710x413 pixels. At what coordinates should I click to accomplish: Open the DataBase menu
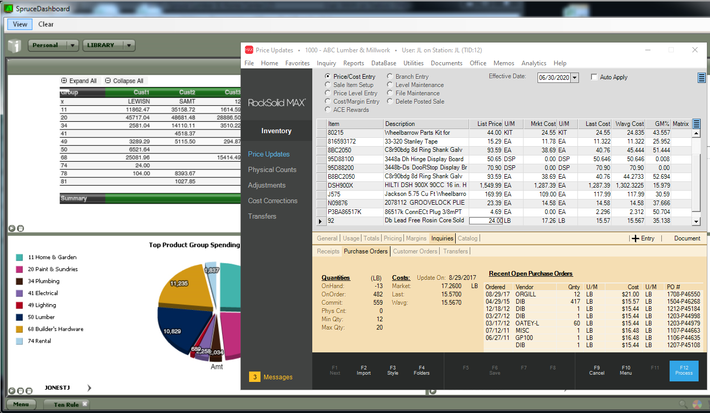coord(384,63)
